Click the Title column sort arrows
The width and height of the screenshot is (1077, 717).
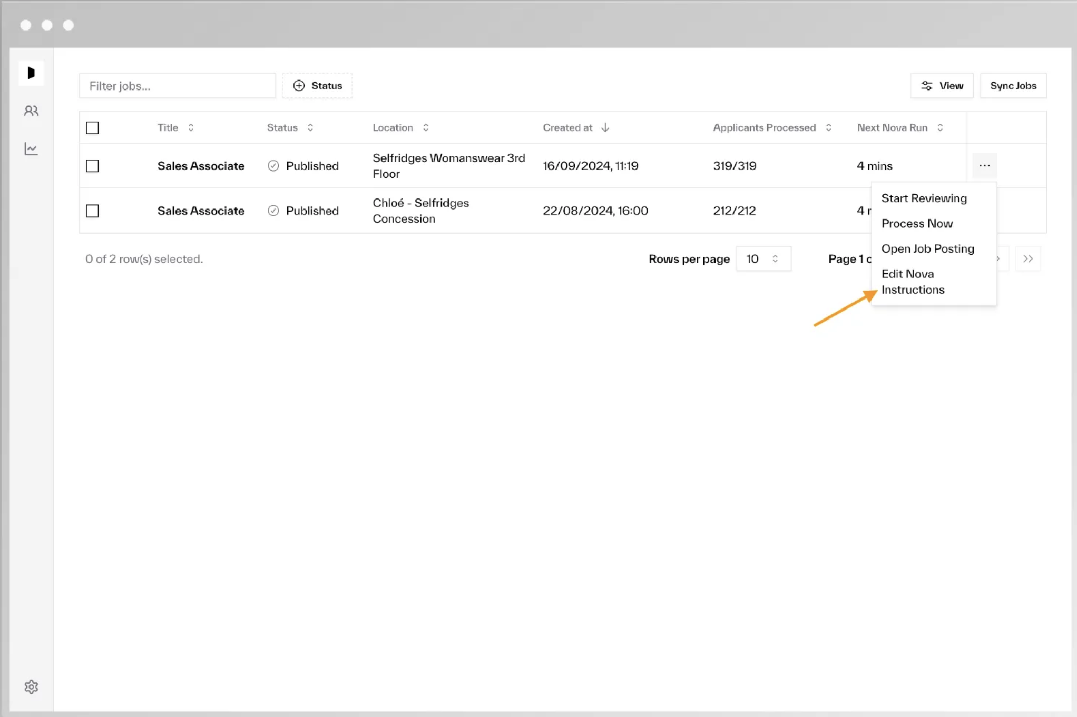point(191,127)
